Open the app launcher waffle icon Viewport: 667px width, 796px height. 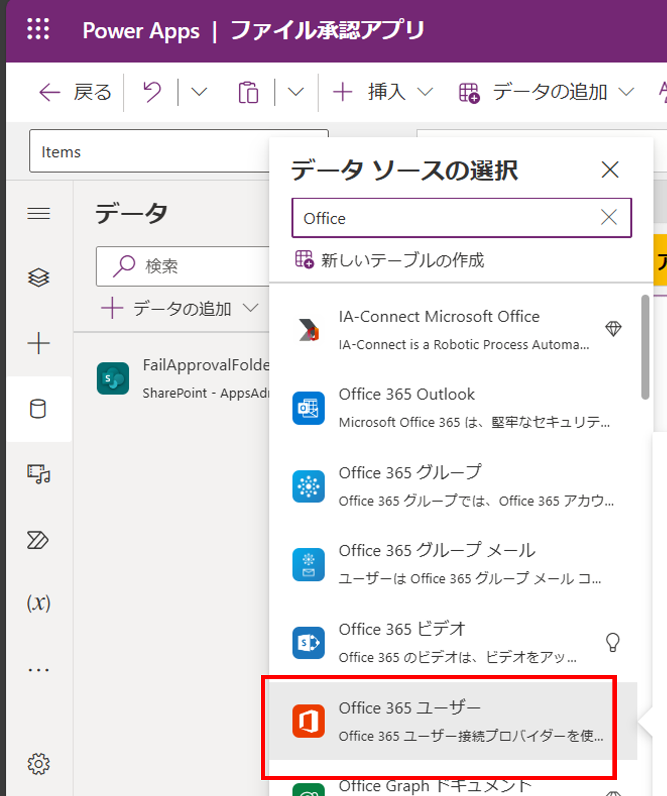tap(38, 29)
